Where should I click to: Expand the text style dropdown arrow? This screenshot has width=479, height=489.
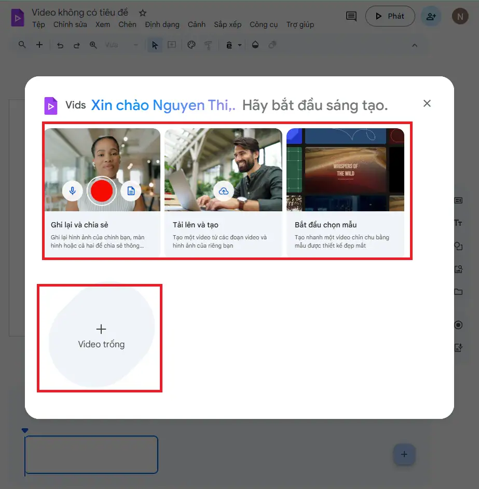pyautogui.click(x=240, y=46)
